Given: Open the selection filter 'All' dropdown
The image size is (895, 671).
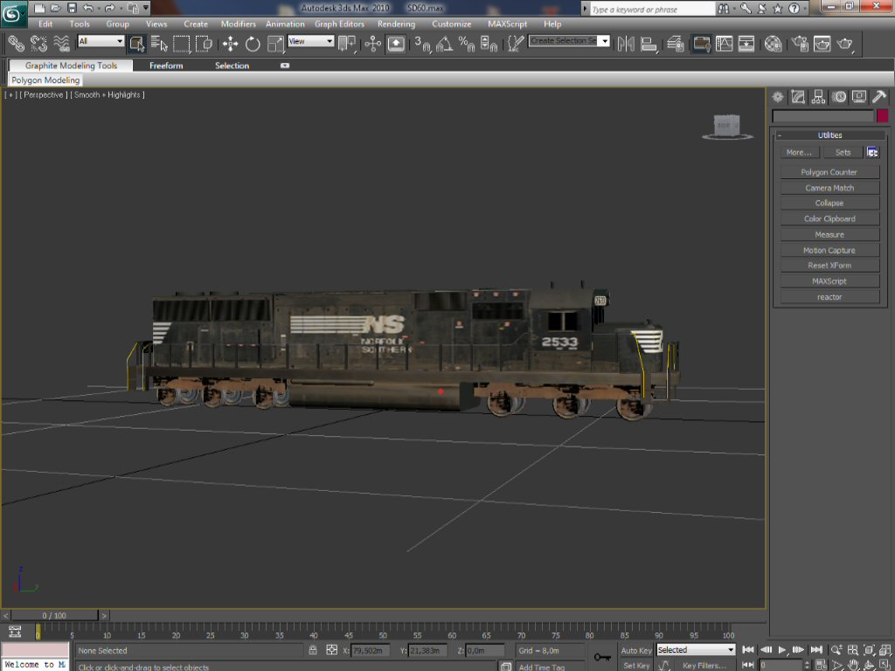Looking at the screenshot, I should [101, 41].
